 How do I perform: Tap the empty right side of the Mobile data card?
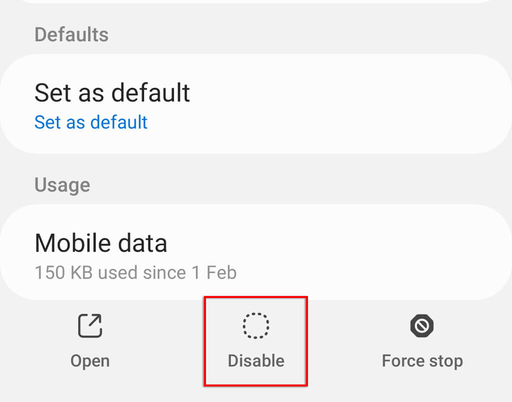point(375,252)
